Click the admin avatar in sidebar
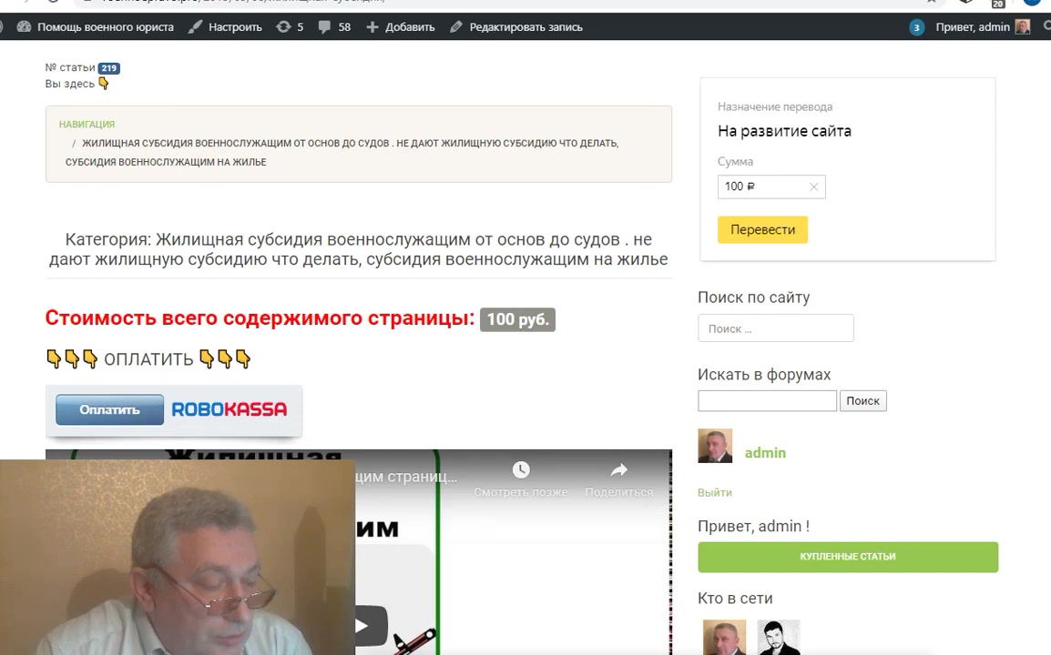1051x655 pixels. (715, 446)
